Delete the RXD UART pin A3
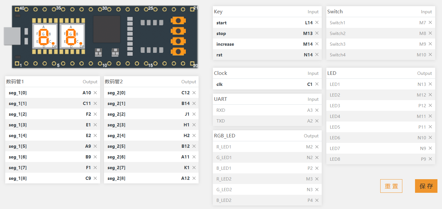This screenshot has height=209, width=442. 317,110
